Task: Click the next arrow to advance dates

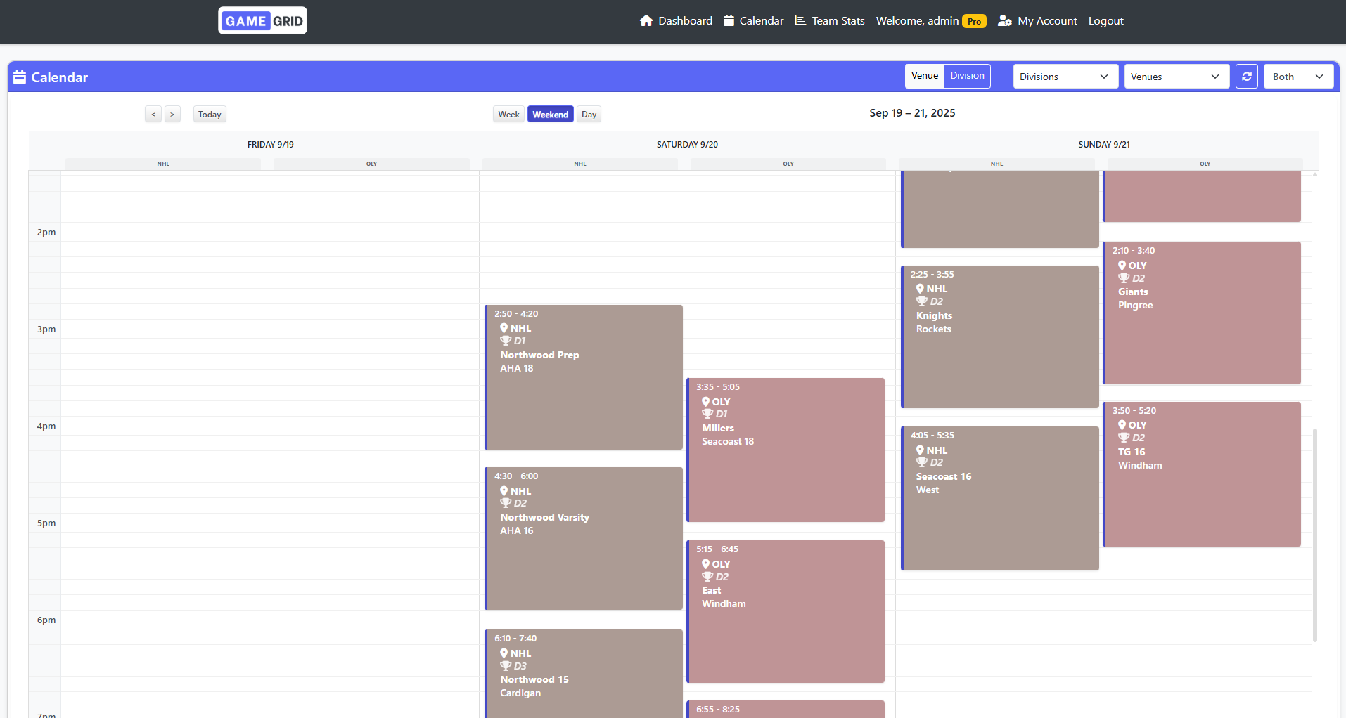Action: 172,114
